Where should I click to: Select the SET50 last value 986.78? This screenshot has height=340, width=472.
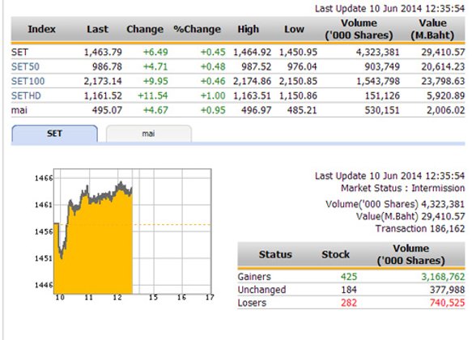point(107,66)
